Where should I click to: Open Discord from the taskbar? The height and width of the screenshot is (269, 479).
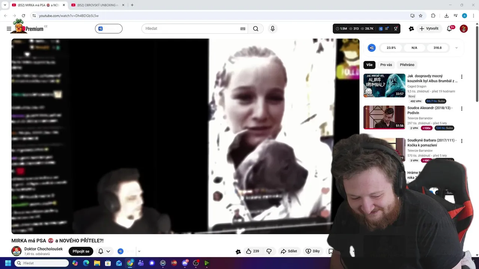coord(185,263)
